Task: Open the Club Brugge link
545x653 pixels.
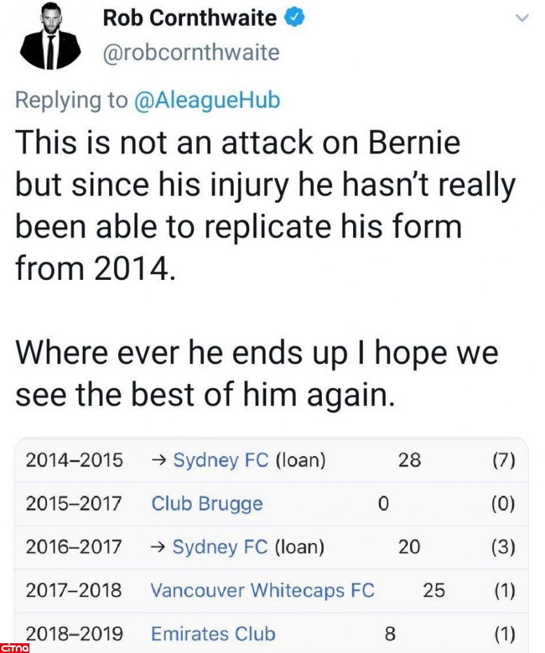Action: pos(207,504)
